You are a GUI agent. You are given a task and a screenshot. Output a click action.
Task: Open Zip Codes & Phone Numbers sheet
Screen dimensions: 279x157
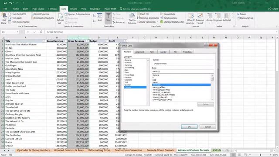coord(34,150)
